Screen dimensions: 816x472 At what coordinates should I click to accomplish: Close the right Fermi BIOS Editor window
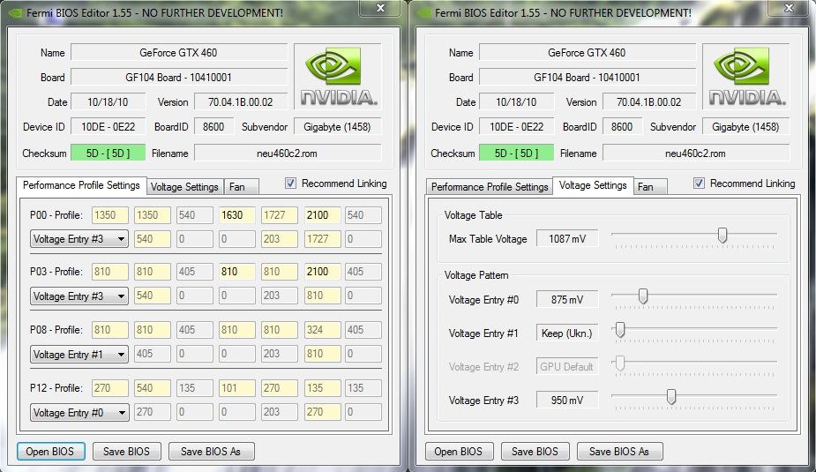tap(789, 8)
